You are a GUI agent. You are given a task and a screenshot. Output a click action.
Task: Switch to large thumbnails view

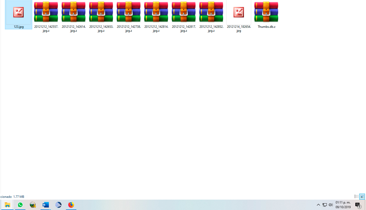[362, 197]
